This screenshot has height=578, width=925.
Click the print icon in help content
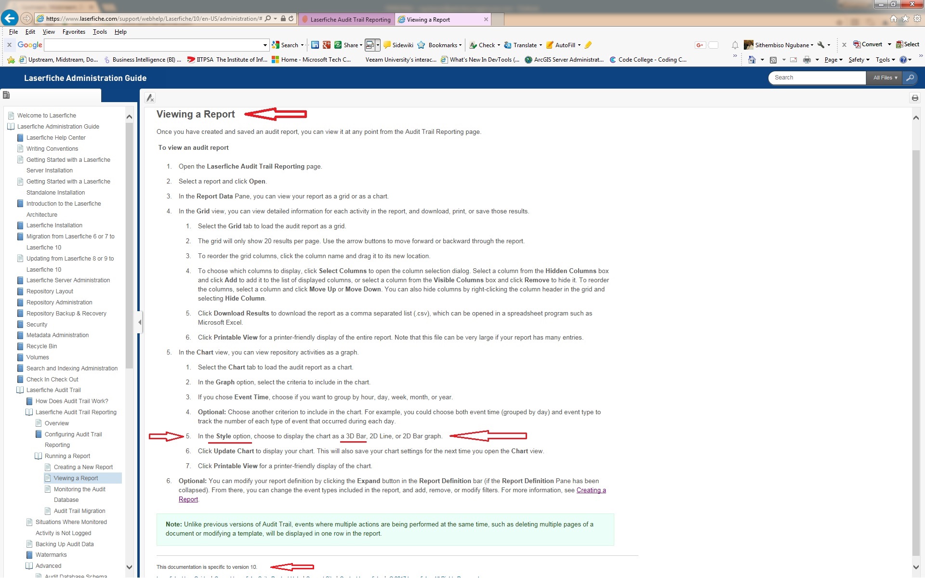914,98
